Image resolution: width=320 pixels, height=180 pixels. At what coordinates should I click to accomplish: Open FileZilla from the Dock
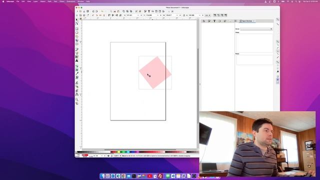[x=160, y=176]
